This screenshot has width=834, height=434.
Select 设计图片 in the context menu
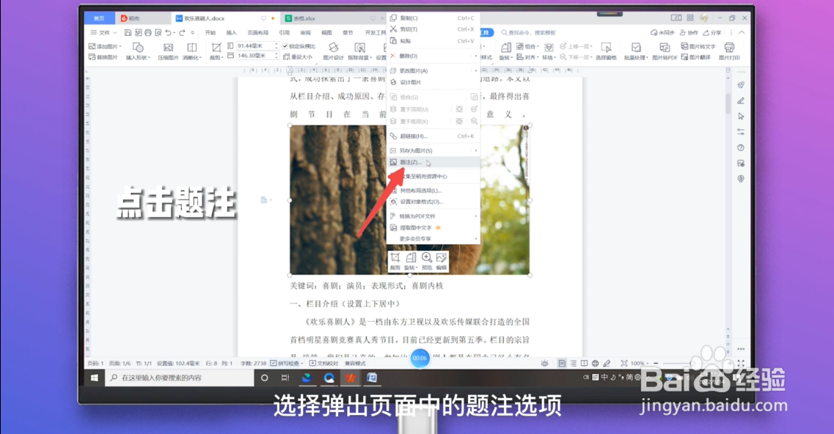(x=434, y=82)
